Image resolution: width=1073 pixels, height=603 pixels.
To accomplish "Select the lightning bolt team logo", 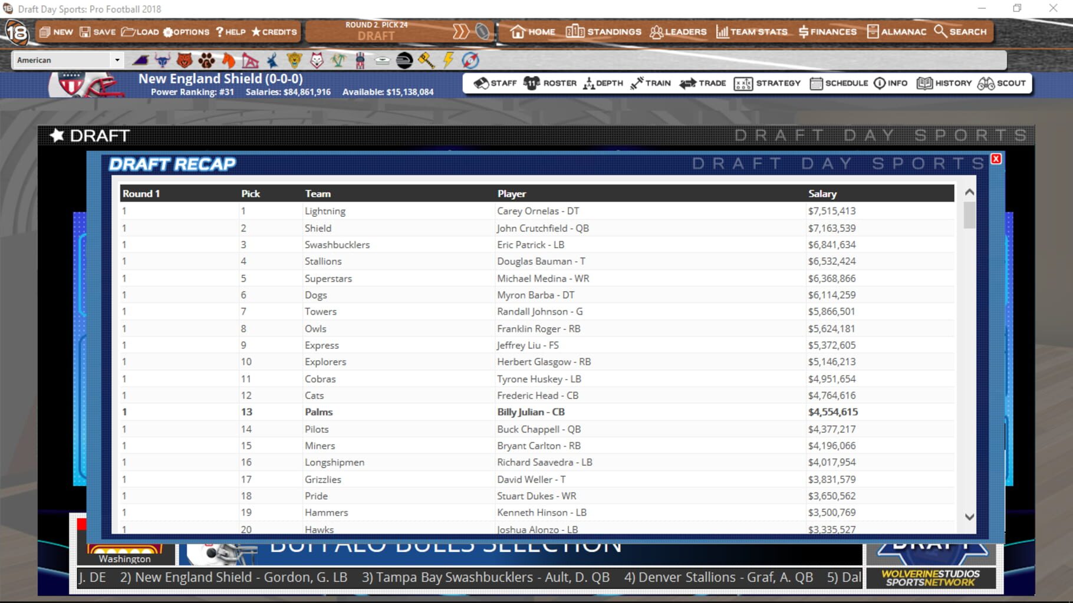I will 448,60.
